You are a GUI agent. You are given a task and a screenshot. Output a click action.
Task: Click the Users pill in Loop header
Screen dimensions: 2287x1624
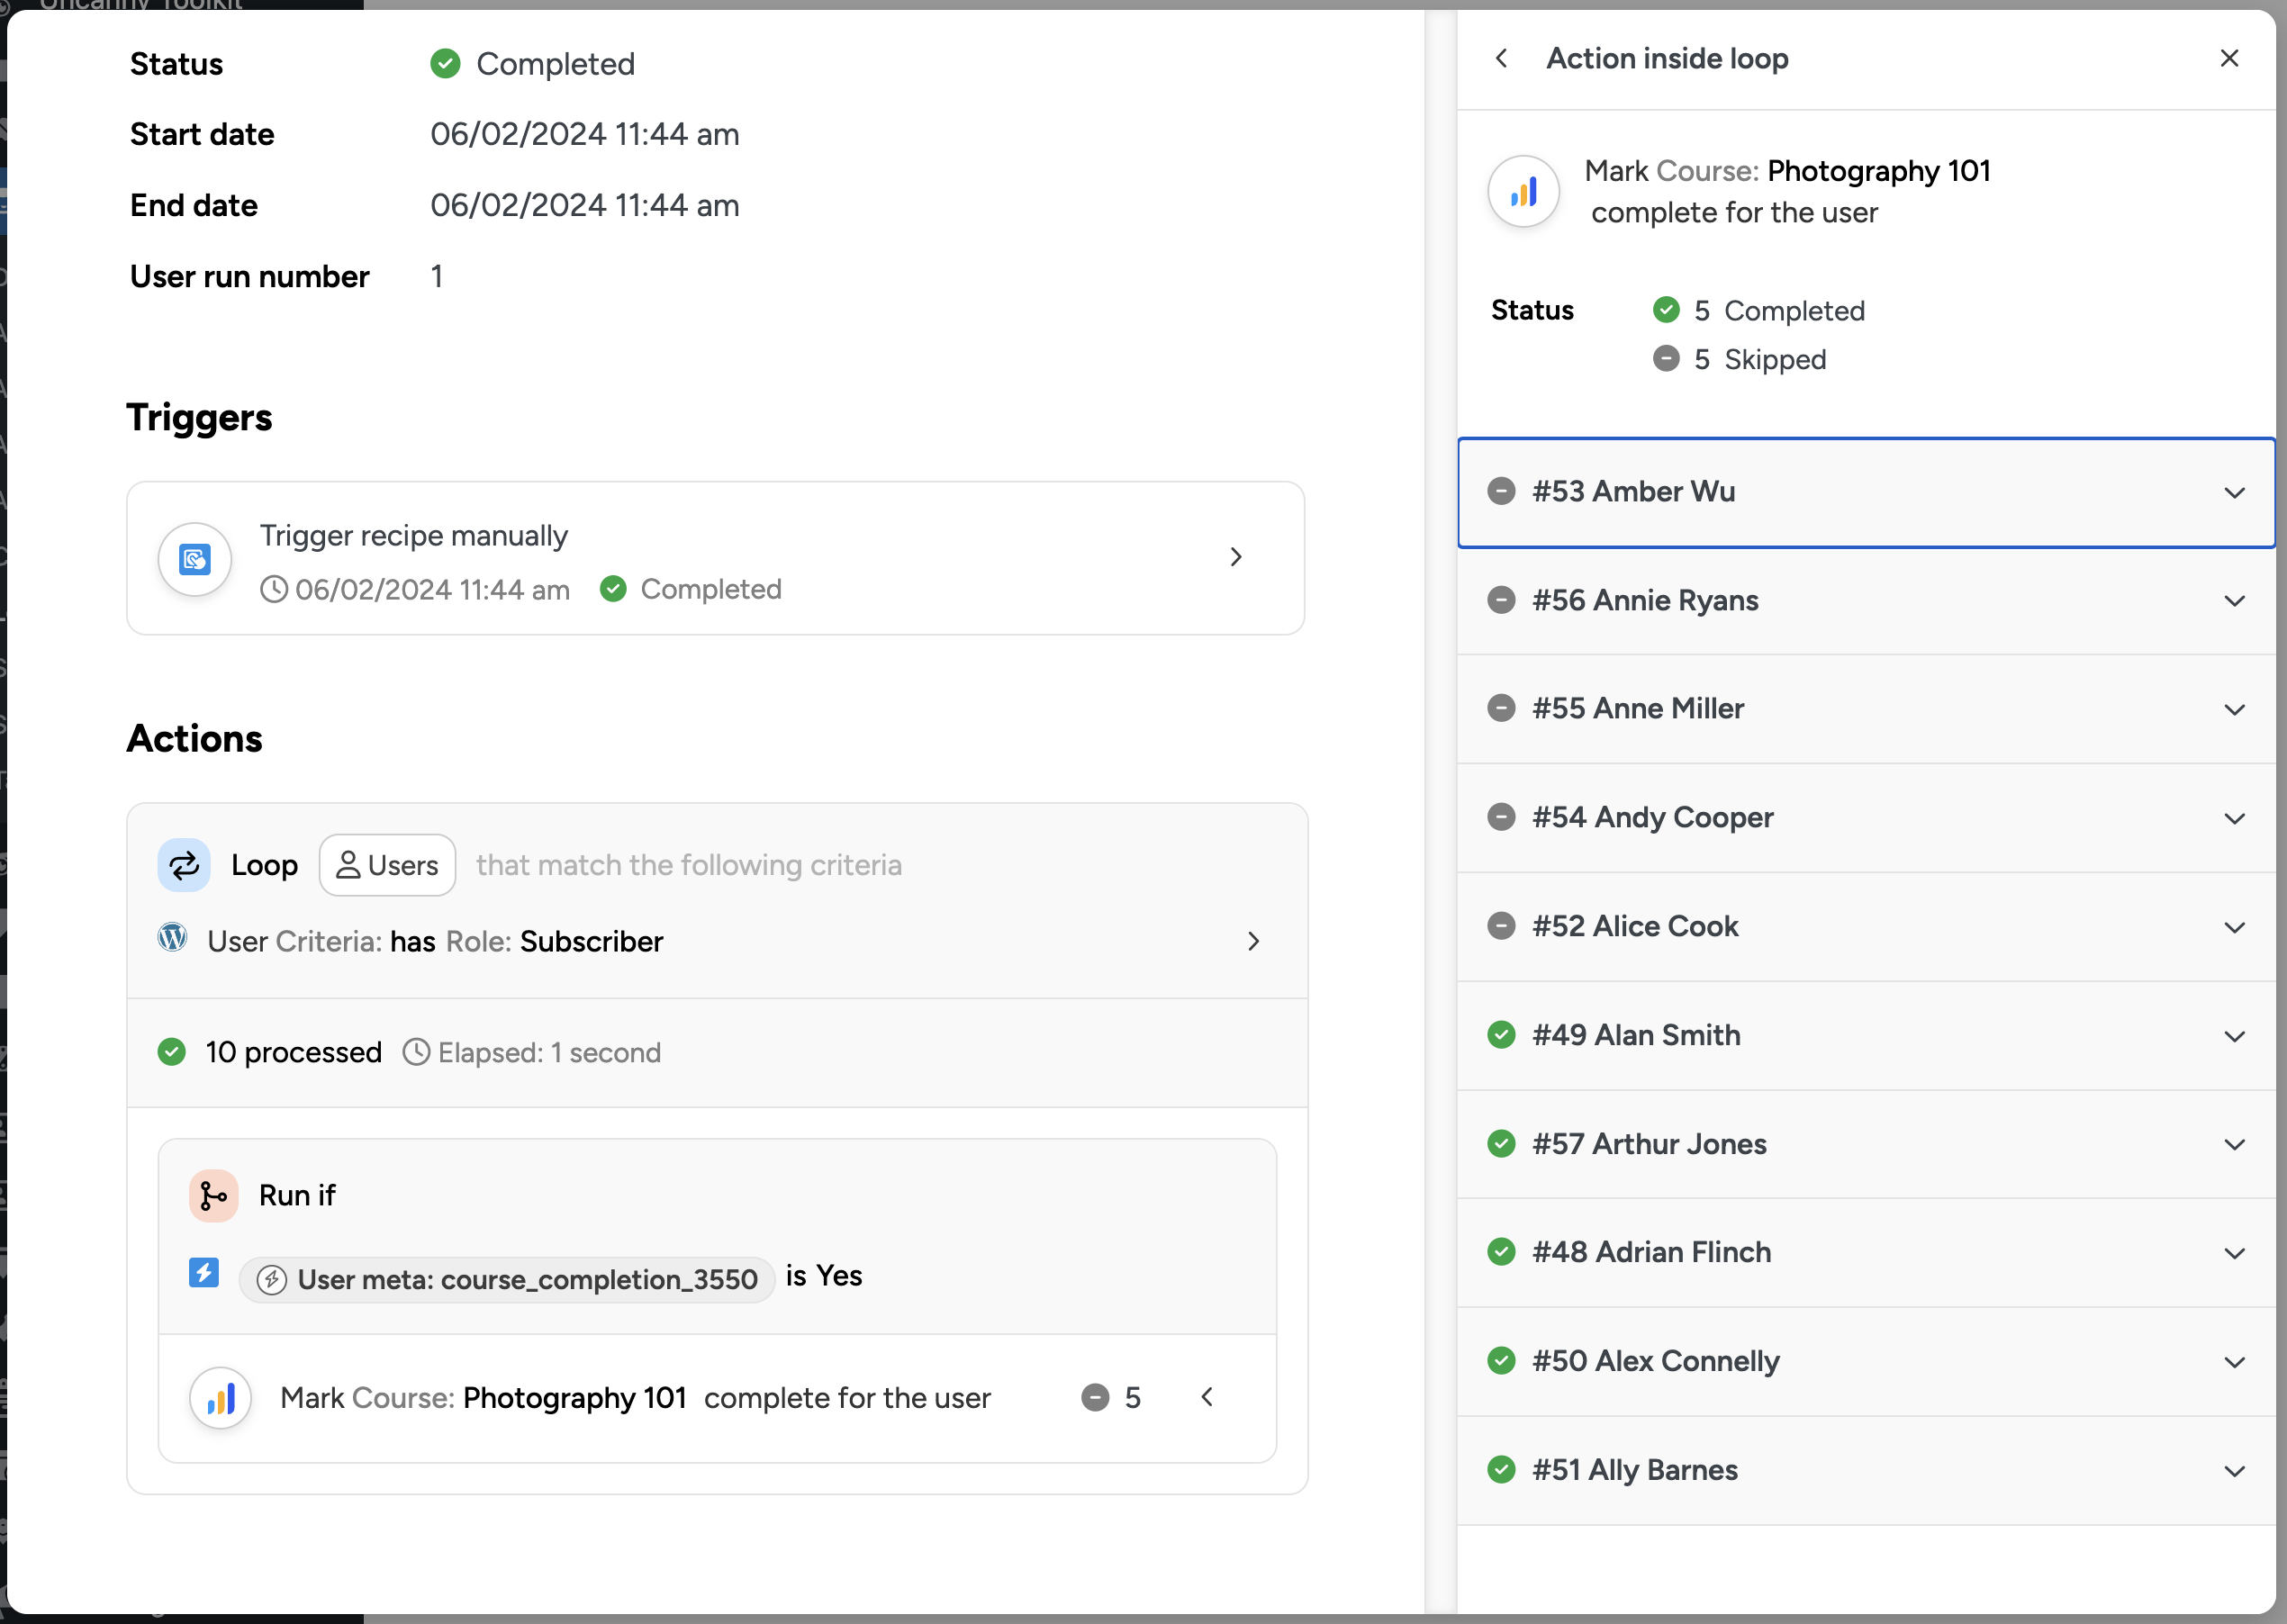pos(387,865)
